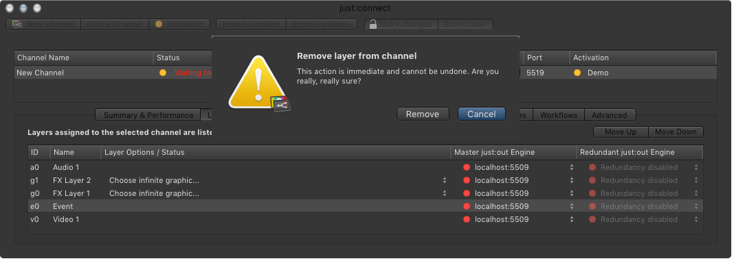745x272 pixels.
Task: Click the yellow Activation dot in toolbar
Action: pos(159,24)
